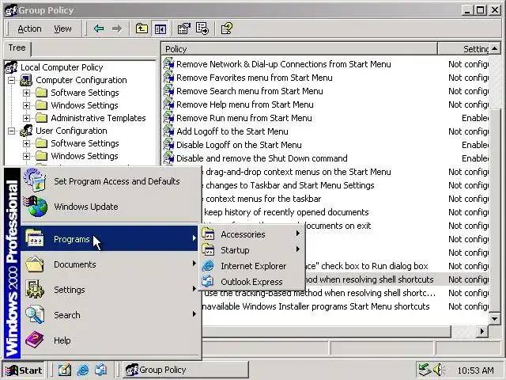
Task: Click the volume speaker tray icon
Action: pyautogui.click(x=439, y=370)
